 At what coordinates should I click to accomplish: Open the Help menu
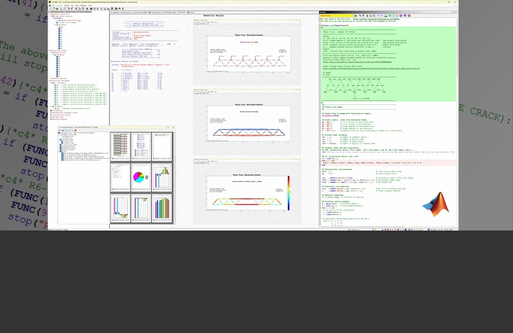(x=90, y=6)
